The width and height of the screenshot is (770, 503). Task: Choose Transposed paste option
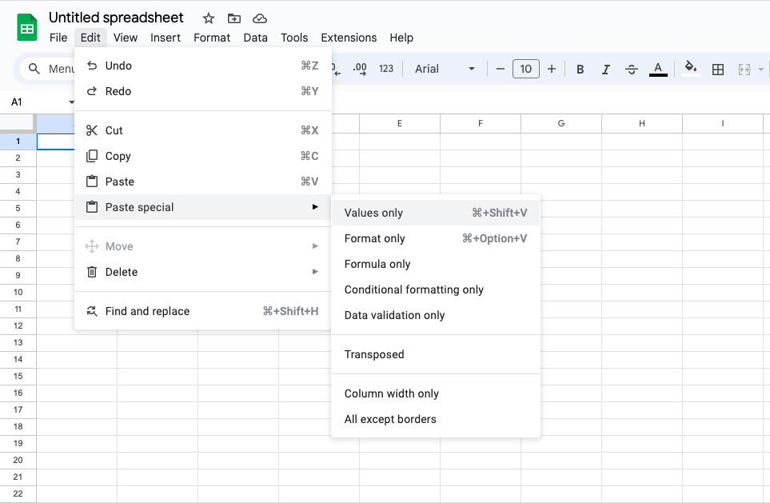[436, 354]
